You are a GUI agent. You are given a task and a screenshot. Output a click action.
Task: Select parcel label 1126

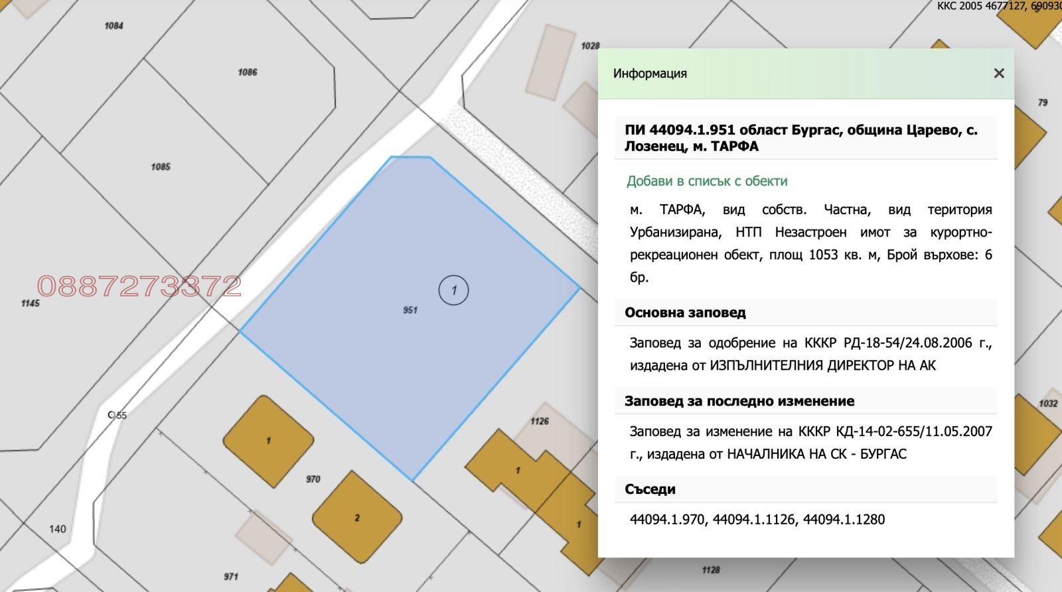pos(540,421)
